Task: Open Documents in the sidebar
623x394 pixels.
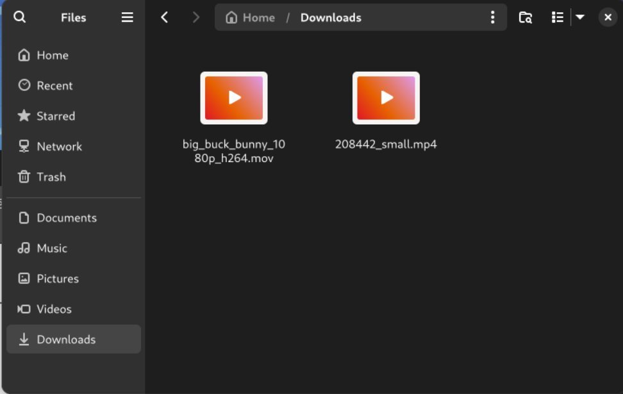Action: [74, 218]
